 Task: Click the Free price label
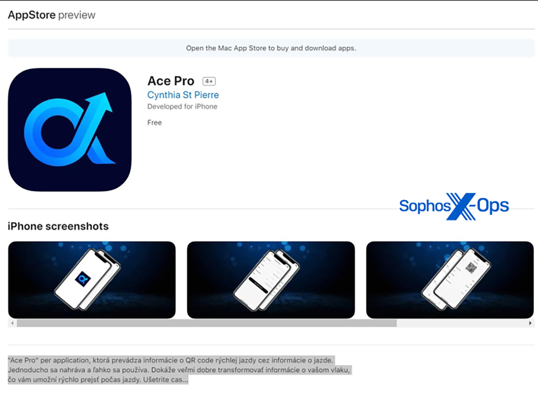pos(154,122)
